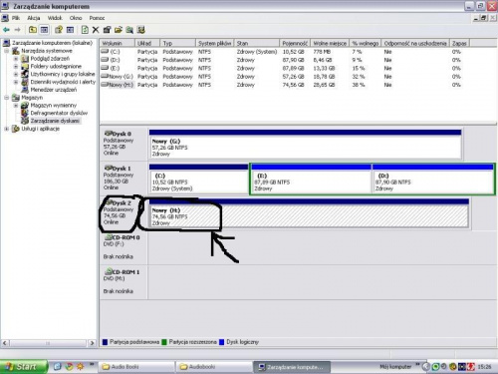Sort by the Stan column header

coord(257,43)
